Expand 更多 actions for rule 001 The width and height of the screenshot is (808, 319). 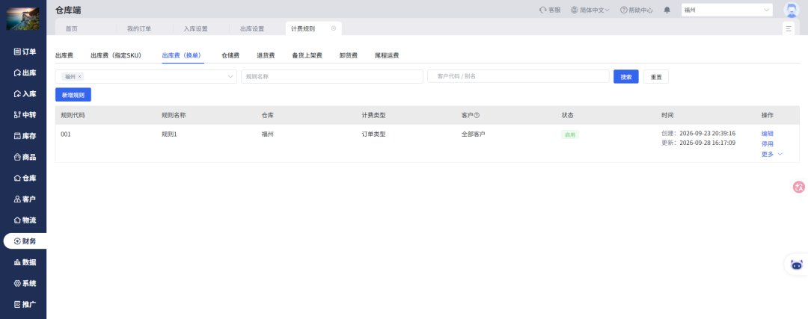click(772, 154)
